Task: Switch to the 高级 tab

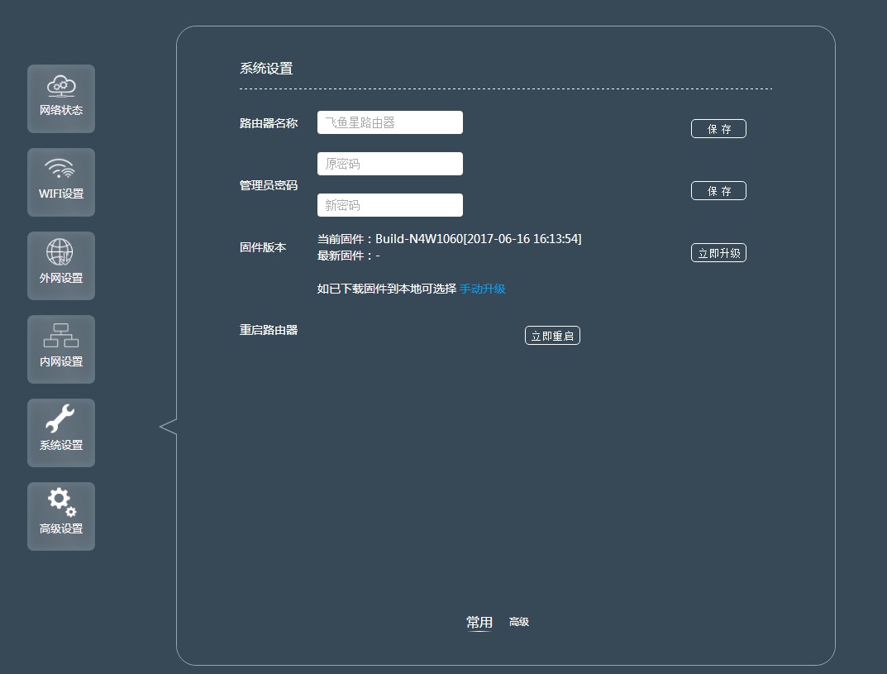Action: point(519,622)
